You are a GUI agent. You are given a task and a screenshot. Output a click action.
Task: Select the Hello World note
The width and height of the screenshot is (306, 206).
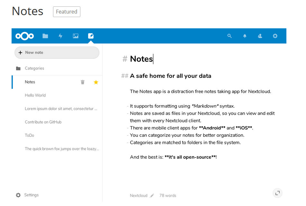[x=57, y=95]
